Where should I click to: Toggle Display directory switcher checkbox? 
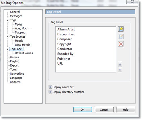tap(50, 92)
